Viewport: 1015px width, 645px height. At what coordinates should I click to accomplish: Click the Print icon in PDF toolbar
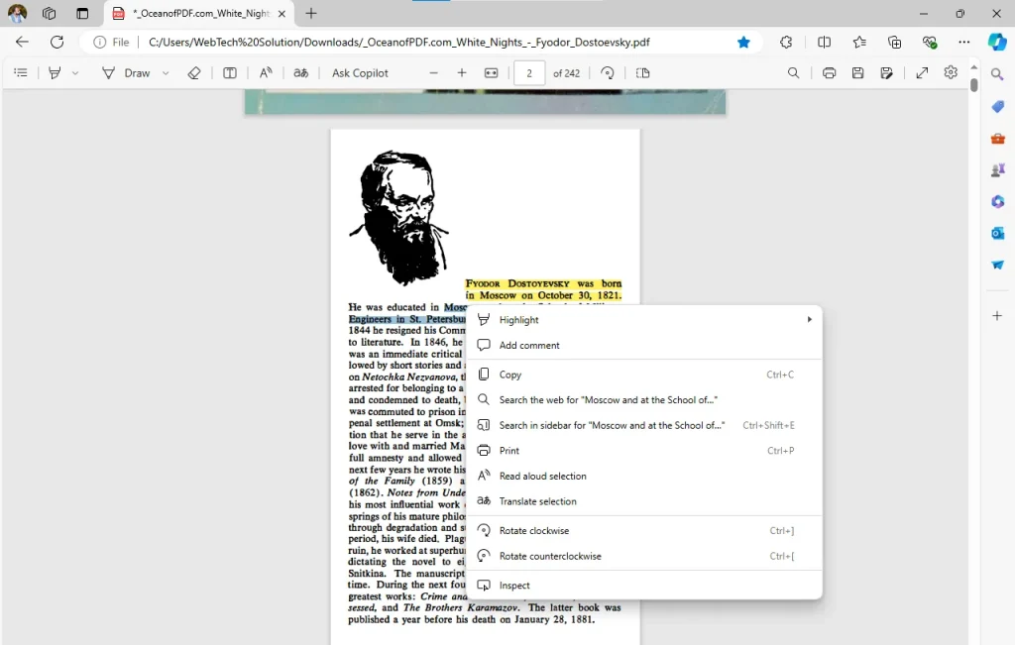(829, 73)
